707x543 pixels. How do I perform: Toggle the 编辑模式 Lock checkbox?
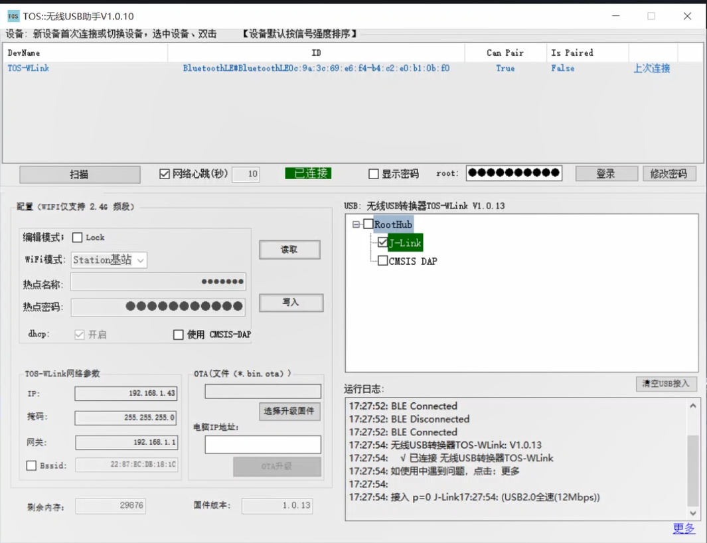pyautogui.click(x=78, y=238)
